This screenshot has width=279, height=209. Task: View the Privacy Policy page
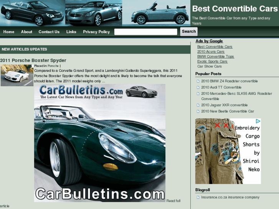(x=96, y=32)
